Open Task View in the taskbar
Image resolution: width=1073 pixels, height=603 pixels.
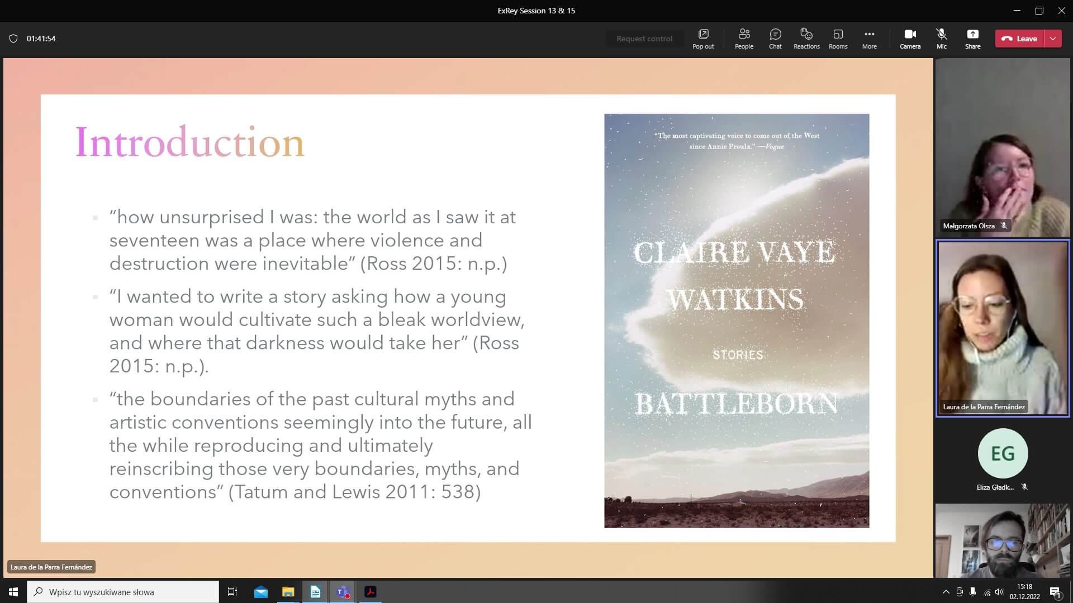coord(232,592)
